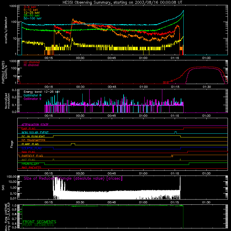Viewport: 231px width, 231px height.
Task: Click the Flags vertical axis label
Action: pos(12,144)
